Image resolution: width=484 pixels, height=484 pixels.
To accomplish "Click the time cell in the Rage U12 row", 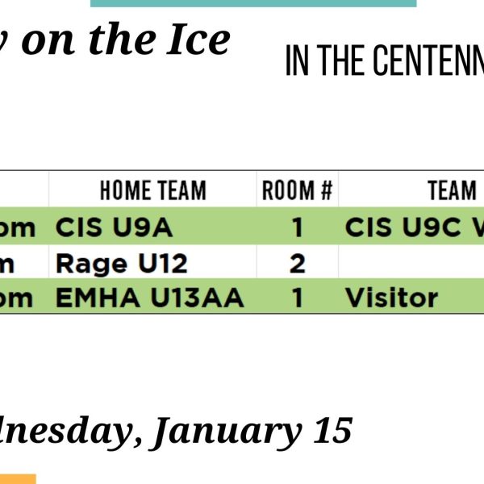I will click(x=24, y=263).
